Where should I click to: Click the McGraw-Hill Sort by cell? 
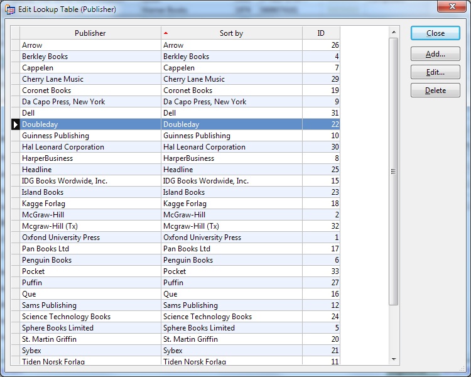click(231, 215)
